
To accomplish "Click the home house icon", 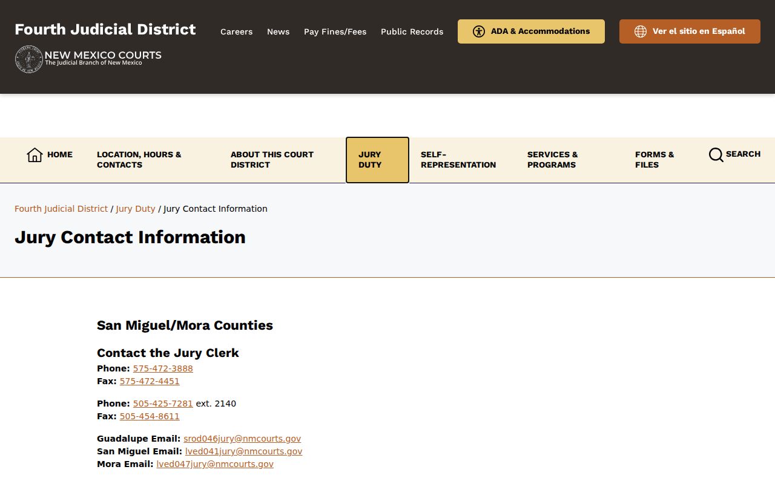I will coord(35,155).
